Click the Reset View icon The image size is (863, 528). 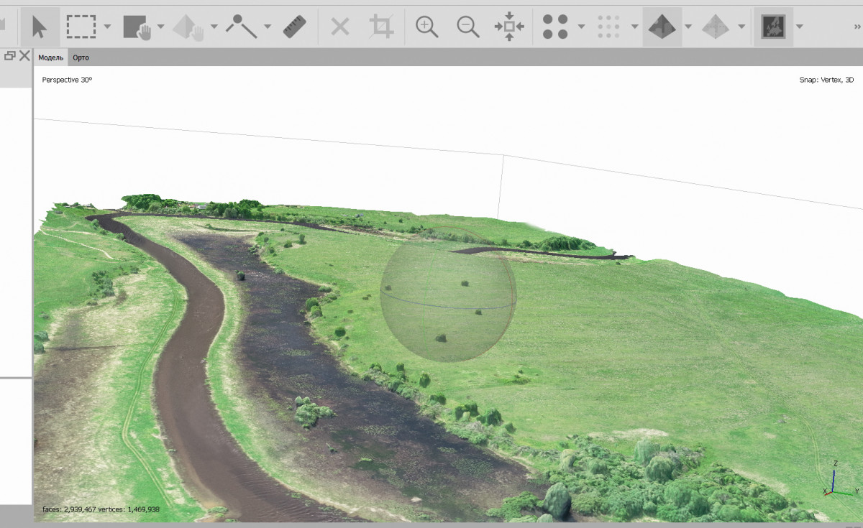(x=509, y=27)
